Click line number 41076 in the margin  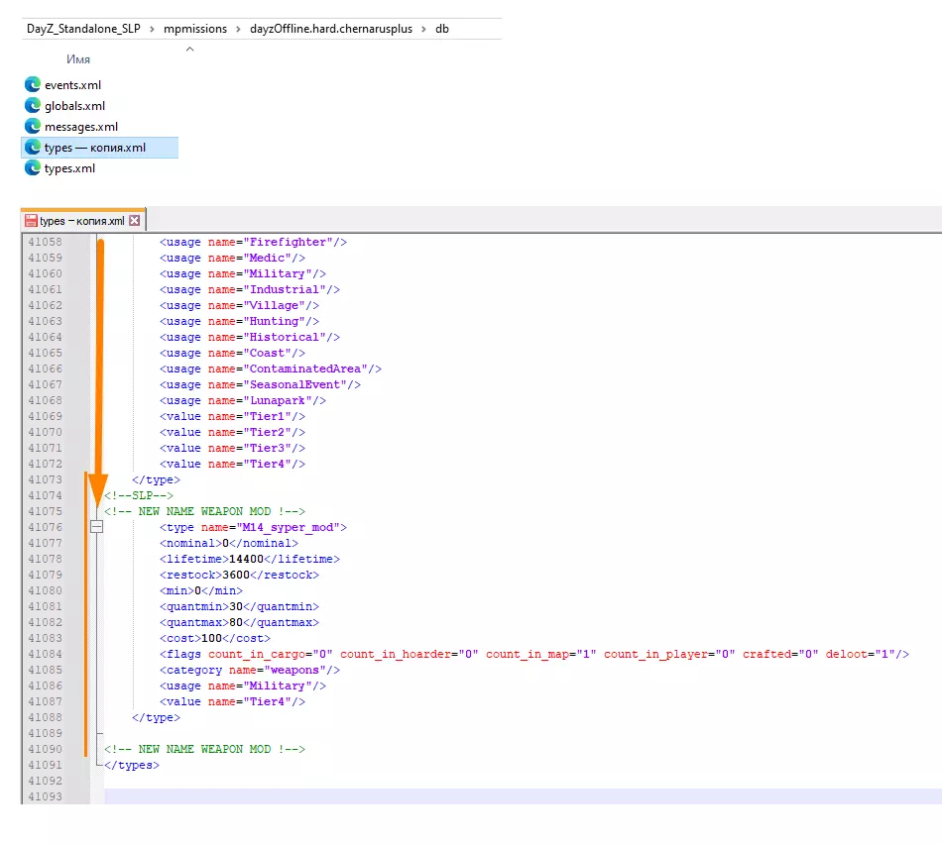45,527
